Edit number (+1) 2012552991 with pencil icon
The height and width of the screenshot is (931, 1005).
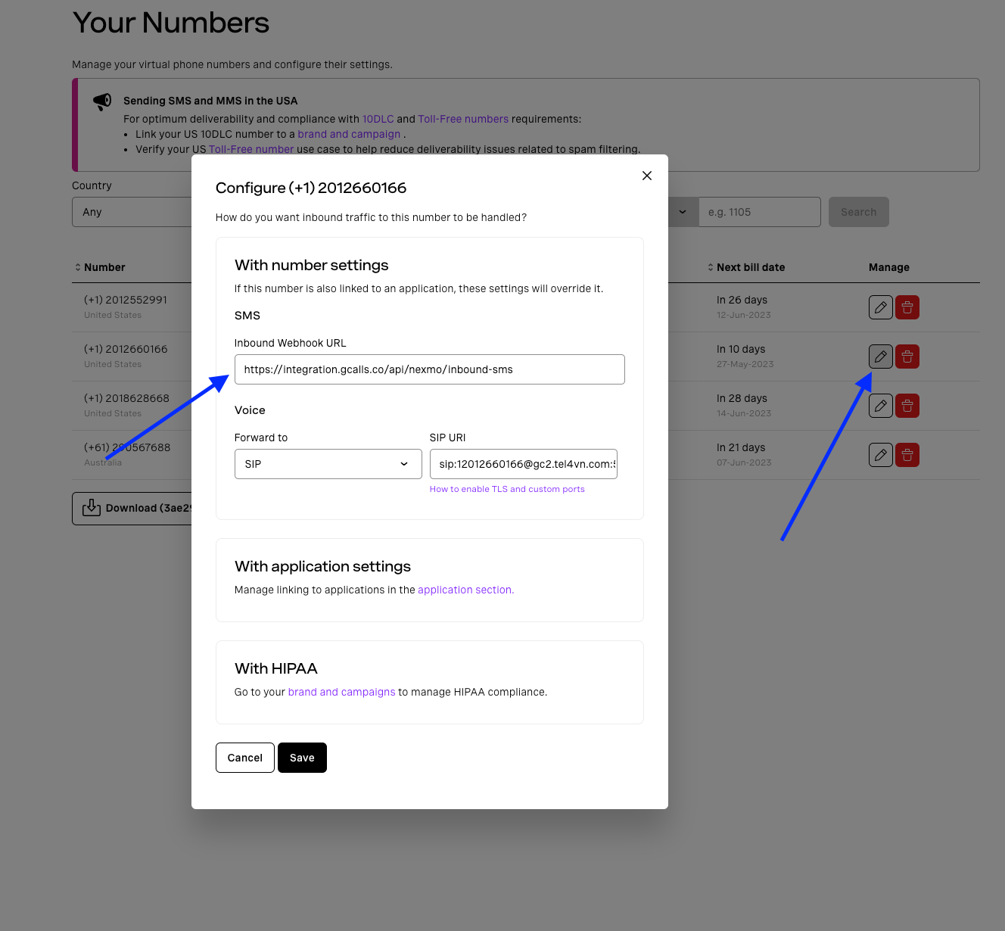coord(881,307)
